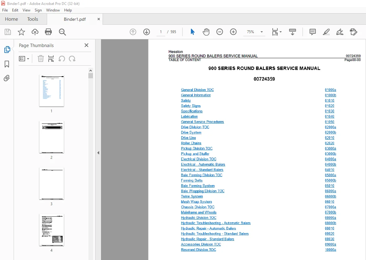Activate the Hand pan tool

[206, 32]
